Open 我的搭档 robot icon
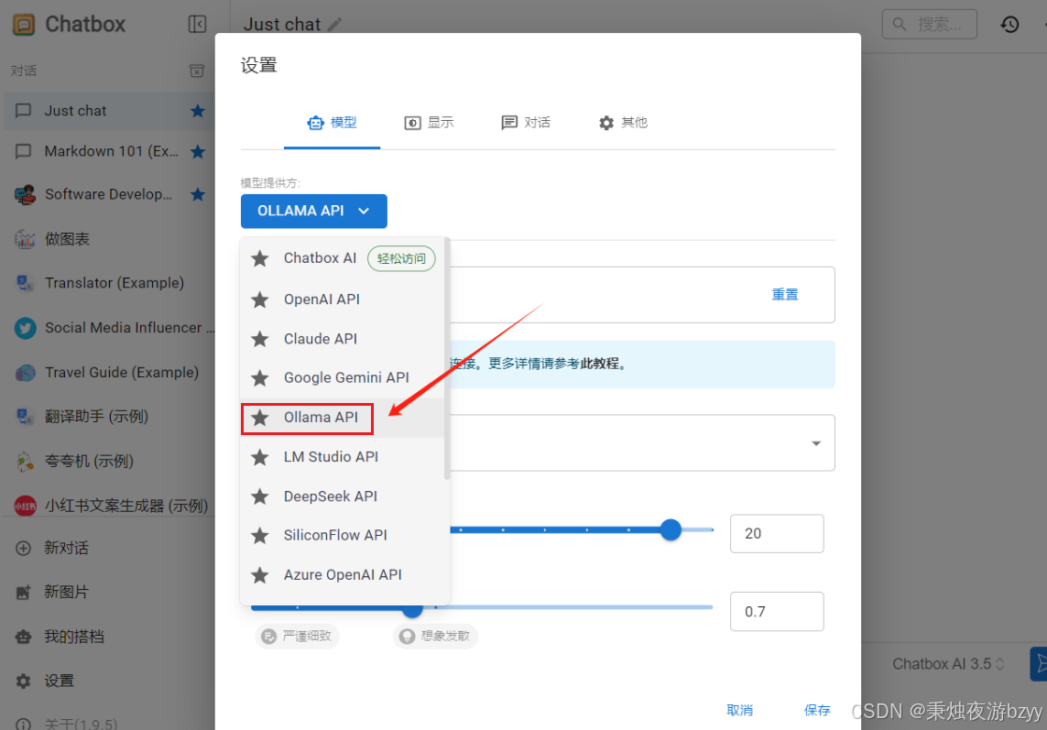1047x730 pixels. (24, 637)
